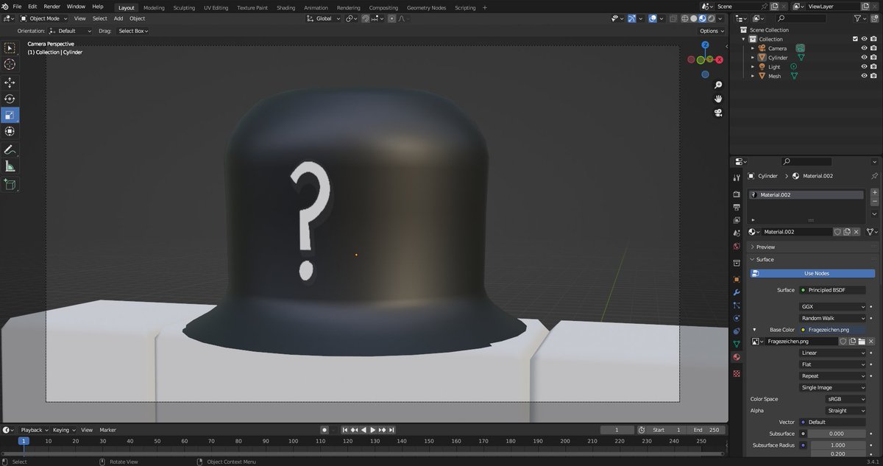This screenshot has height=466, width=883.
Task: Activate the Move tool
Action: tap(10, 82)
